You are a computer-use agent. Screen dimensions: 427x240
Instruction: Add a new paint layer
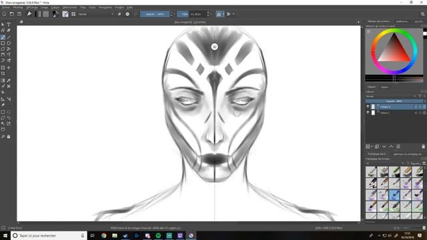click(x=368, y=147)
